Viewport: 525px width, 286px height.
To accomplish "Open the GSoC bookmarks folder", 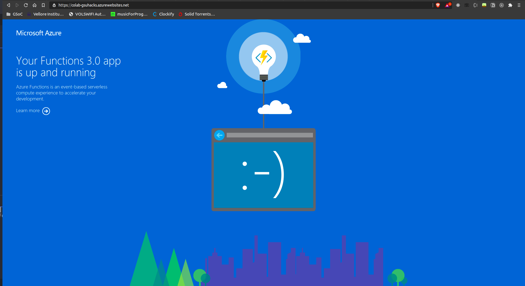I will coord(15,14).
